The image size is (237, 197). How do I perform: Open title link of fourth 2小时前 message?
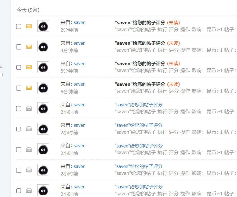[139, 166]
